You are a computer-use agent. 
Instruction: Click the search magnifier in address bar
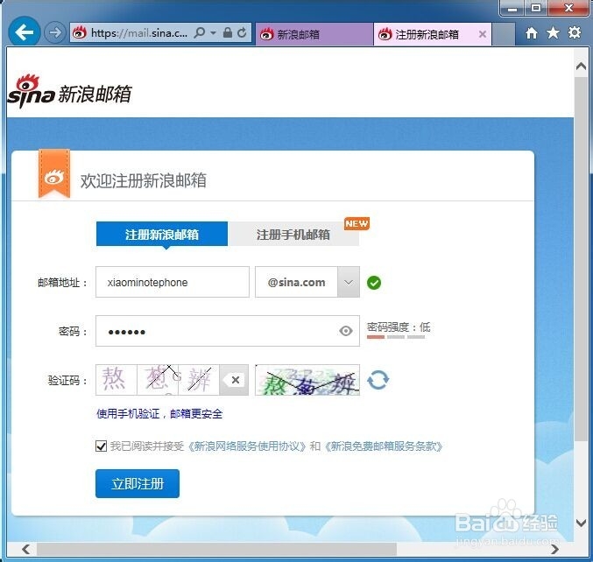point(200,33)
